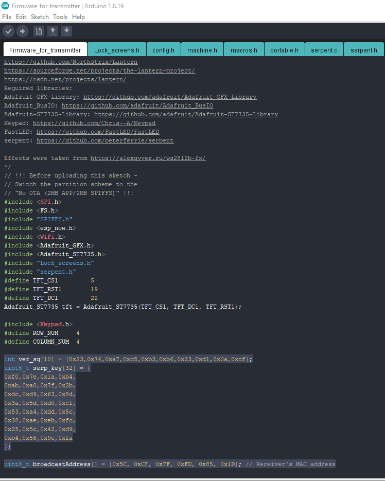Click the key row starting with 0xb4,0x58

pos(39,438)
